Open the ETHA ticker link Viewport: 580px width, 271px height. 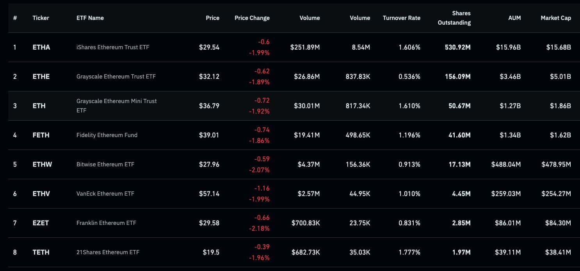click(41, 47)
